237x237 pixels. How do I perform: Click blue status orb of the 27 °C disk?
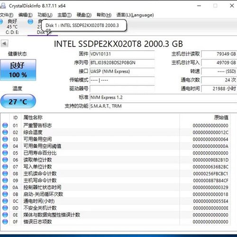30,21
